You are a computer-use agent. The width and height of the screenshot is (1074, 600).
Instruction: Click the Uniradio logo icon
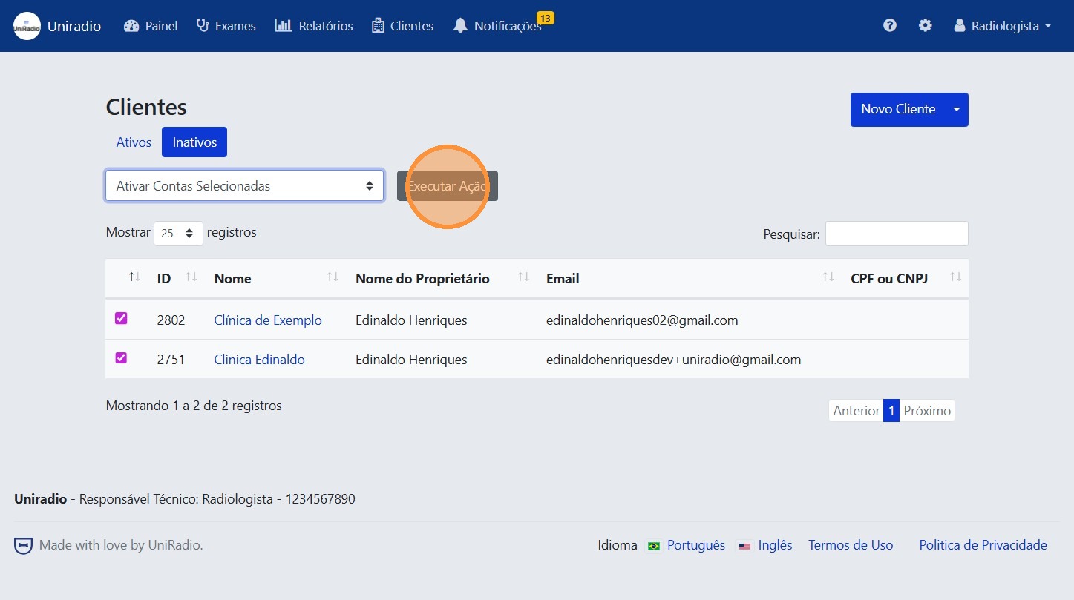click(27, 26)
